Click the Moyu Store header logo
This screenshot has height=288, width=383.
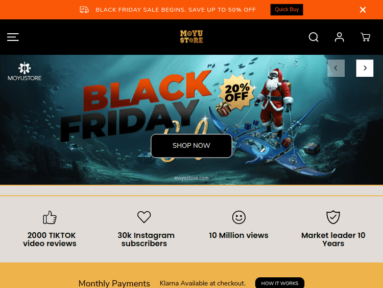(192, 37)
